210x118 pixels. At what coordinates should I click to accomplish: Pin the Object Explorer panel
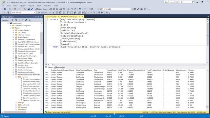coord(39,17)
